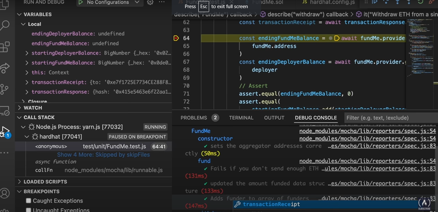Open Source Control view in activity bar
This screenshot has height=212, width=438.
click(x=5, y=89)
